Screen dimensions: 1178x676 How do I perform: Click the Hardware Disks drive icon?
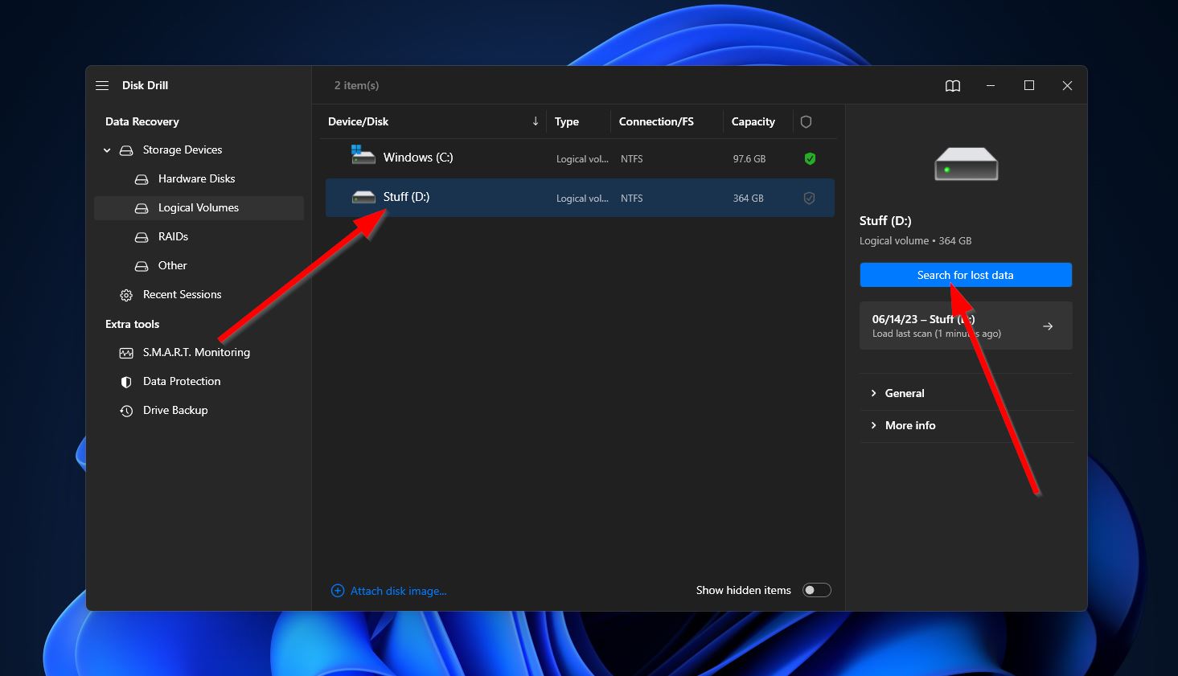(x=142, y=179)
